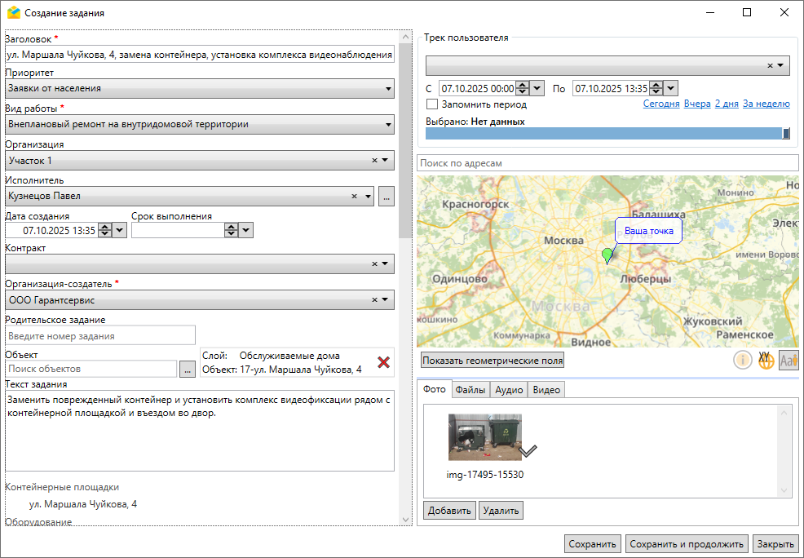Click the info icon below the map
This screenshot has width=804, height=558.
(742, 360)
